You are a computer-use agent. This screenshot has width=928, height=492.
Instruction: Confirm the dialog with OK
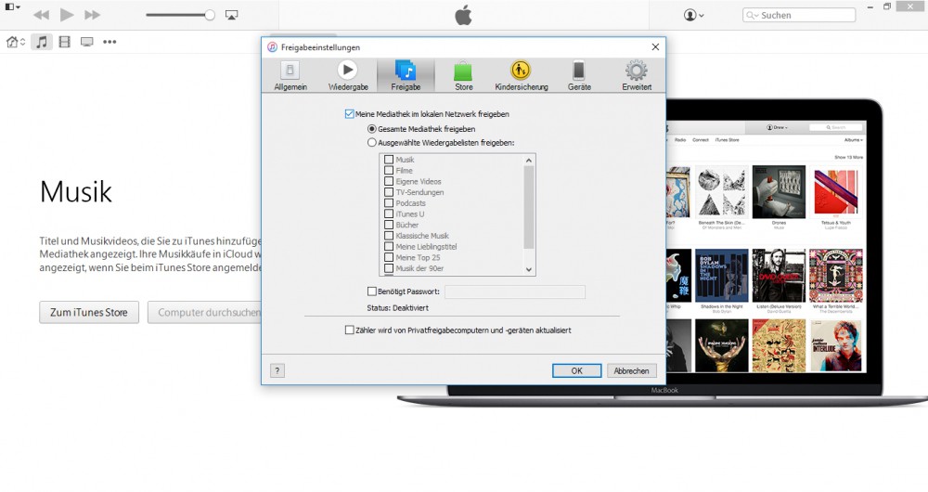(x=576, y=370)
